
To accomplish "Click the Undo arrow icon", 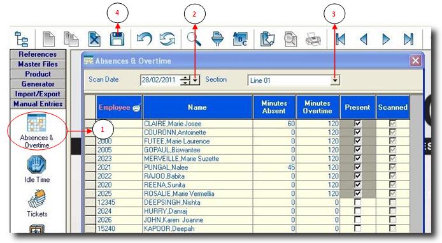I will click(x=145, y=39).
